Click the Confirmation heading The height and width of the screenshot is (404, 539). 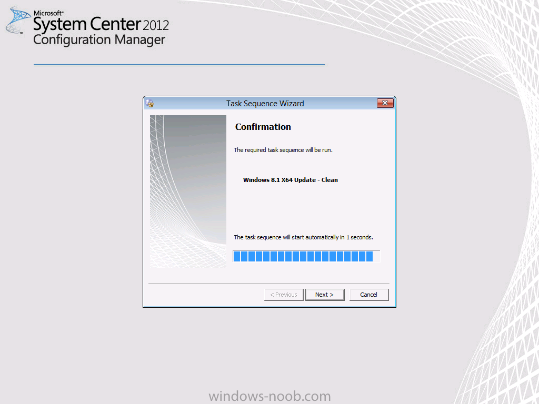[x=263, y=127]
